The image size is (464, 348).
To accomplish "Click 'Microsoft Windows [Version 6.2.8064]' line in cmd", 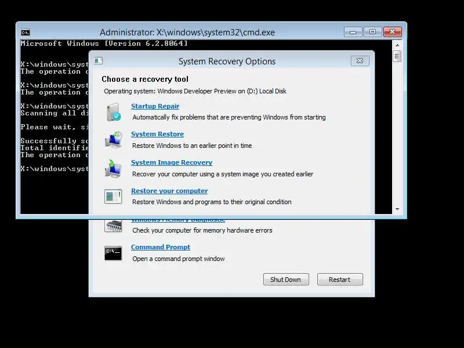I will (104, 43).
